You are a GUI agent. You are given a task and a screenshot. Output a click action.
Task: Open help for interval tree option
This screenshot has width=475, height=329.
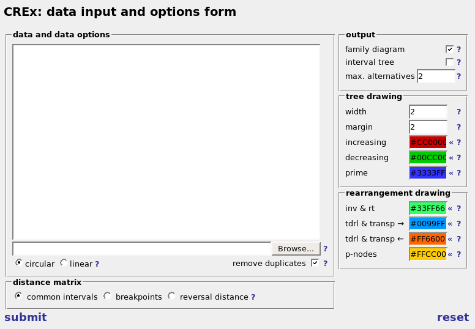(458, 62)
